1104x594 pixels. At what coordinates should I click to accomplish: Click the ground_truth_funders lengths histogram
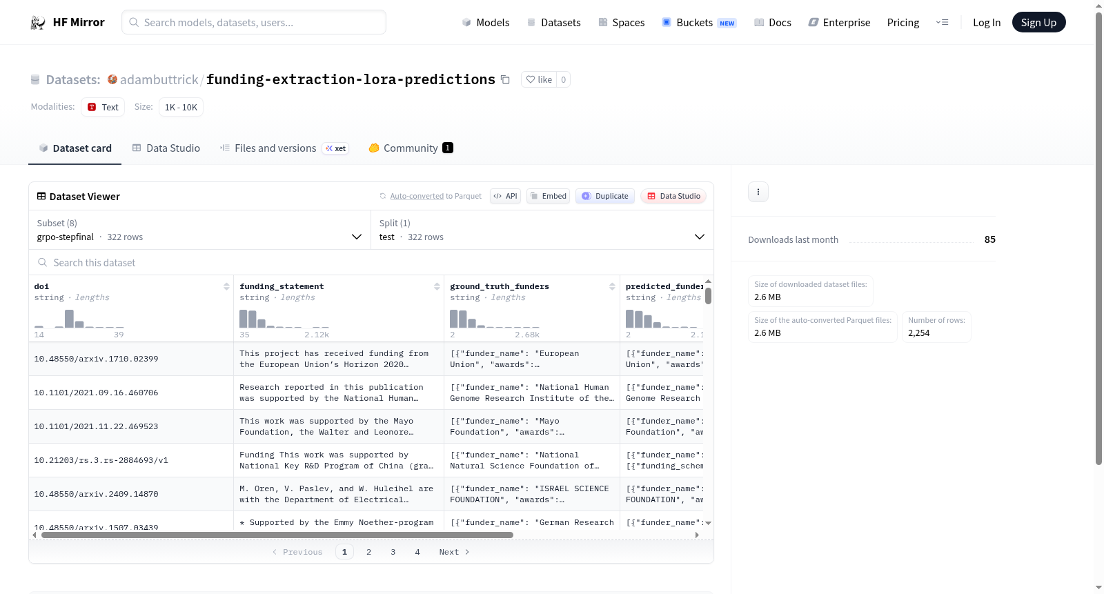coord(495,319)
